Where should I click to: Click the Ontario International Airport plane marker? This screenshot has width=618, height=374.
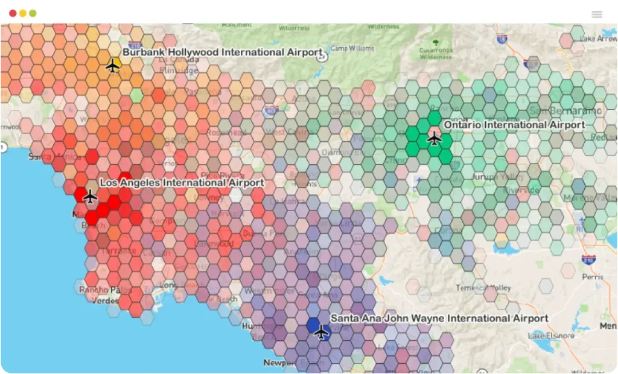point(434,138)
